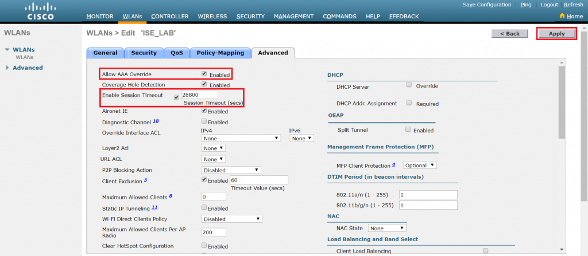Open the P2P Blocking Action dropdown

pos(231,170)
